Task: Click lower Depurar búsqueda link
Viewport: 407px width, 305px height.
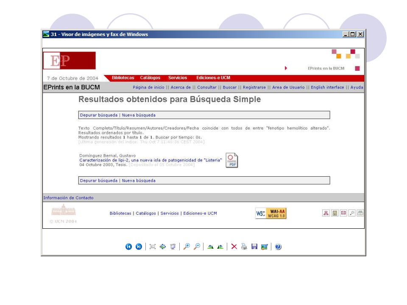Action: (99, 180)
